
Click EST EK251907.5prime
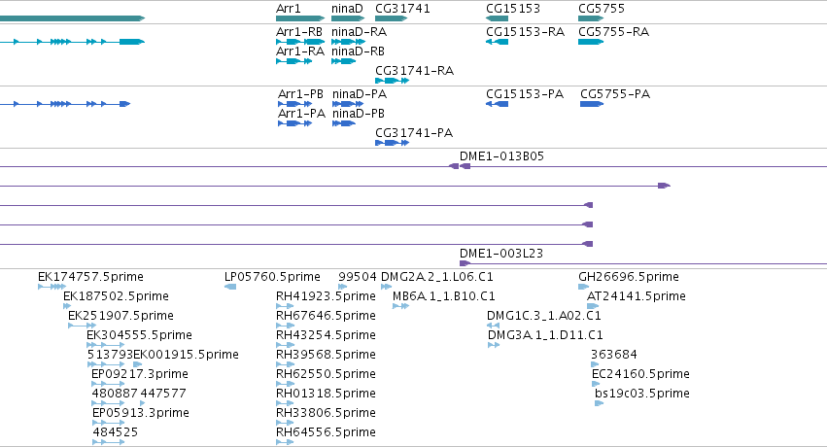coord(121,316)
